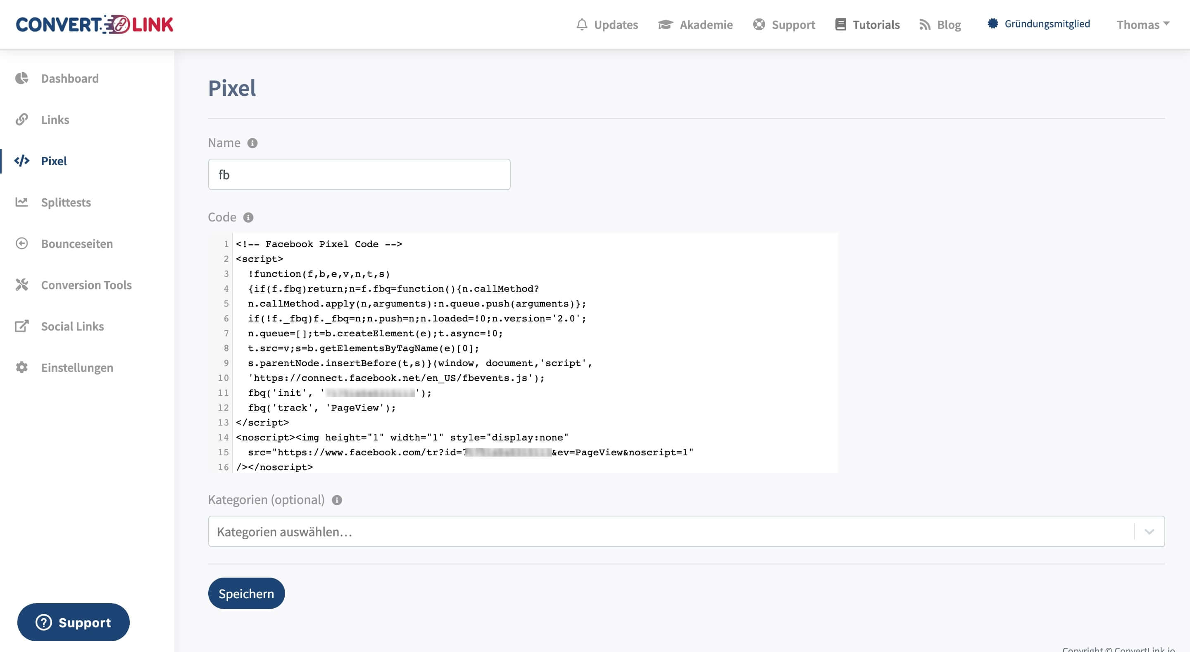Viewport: 1190px width, 652px height.
Task: Click the Gründungsmitglied label
Action: tap(1047, 24)
